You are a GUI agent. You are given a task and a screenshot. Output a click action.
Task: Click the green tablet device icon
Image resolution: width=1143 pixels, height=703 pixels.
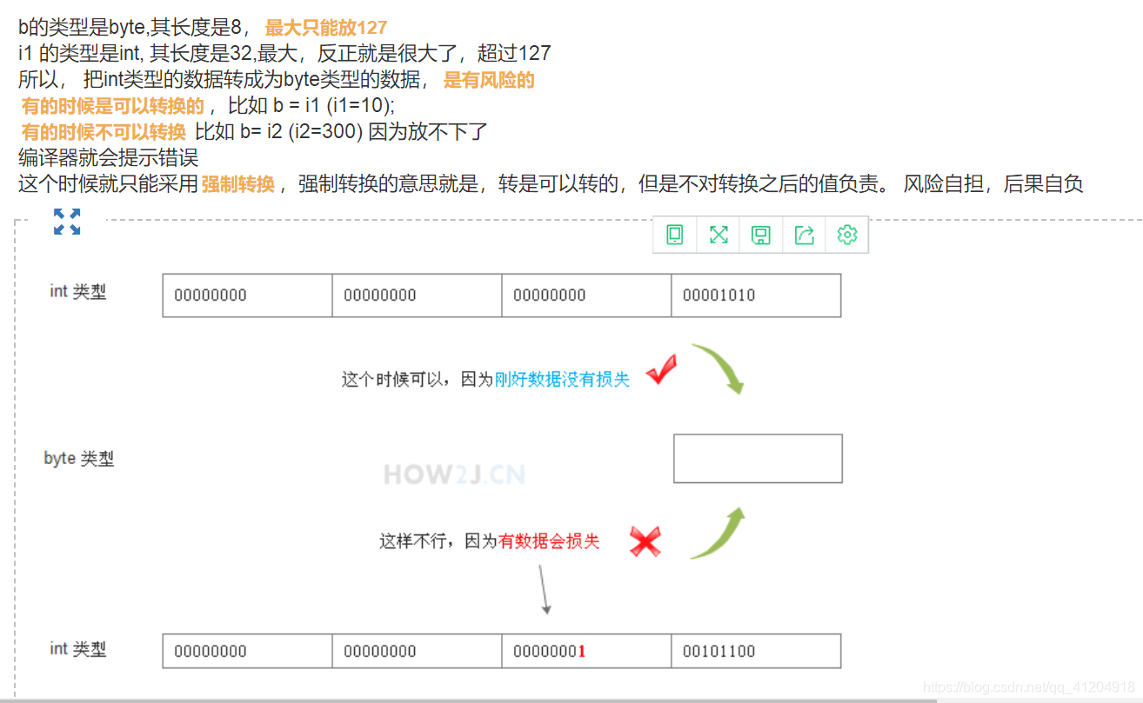tap(675, 235)
